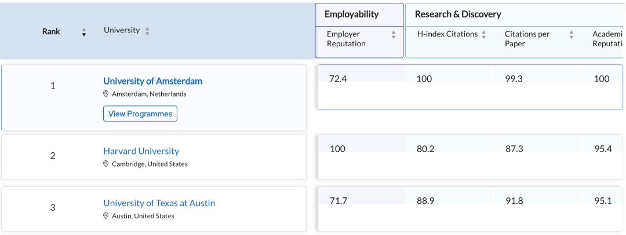The height and width of the screenshot is (235, 626).
Task: Click Cambridge, United States location text
Action: tap(150, 164)
